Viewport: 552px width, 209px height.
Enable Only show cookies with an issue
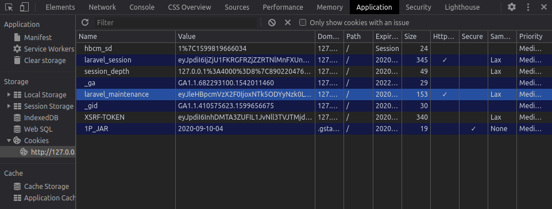click(302, 22)
